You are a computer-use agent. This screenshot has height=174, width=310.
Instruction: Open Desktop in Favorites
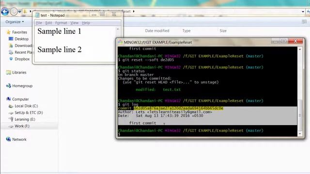[x=21, y=39]
